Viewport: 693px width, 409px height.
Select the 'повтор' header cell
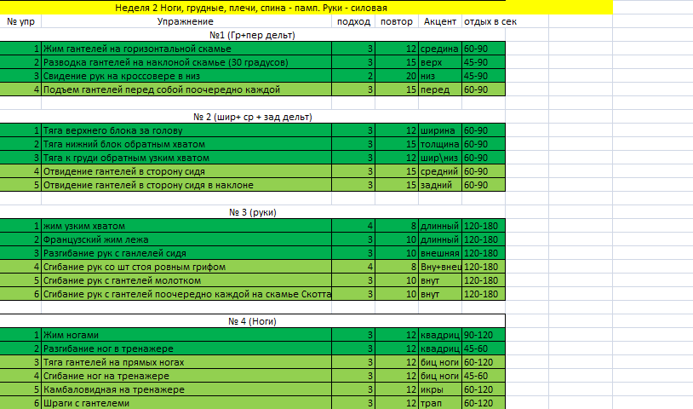click(x=397, y=21)
